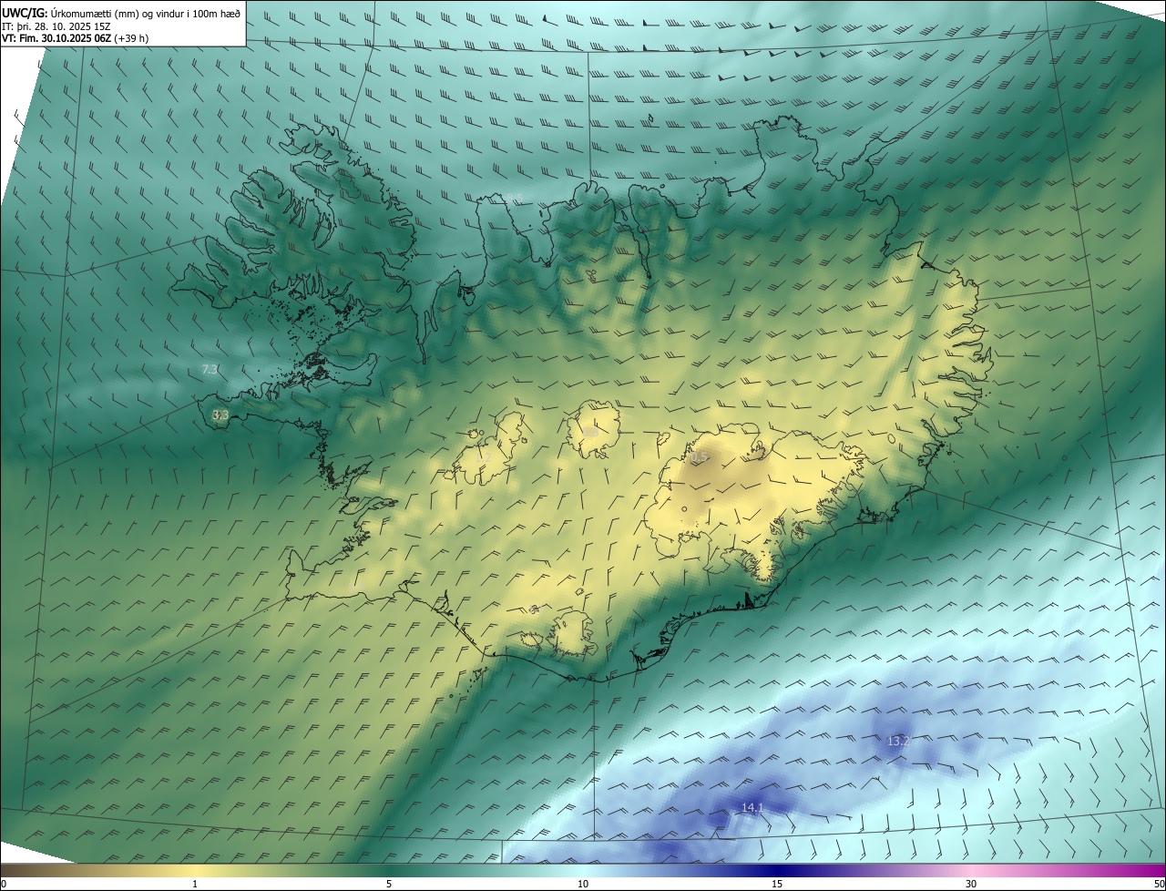Click the 1 tick on the color scale
Screen dimensions: 1166x891
click(x=195, y=884)
